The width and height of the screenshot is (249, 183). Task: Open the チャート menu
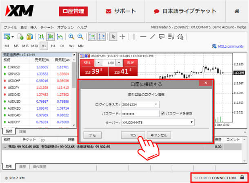[47, 27]
